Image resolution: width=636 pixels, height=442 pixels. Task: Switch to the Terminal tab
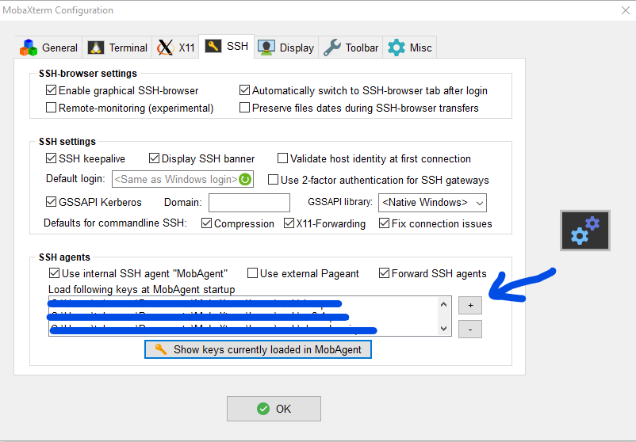[x=117, y=48]
